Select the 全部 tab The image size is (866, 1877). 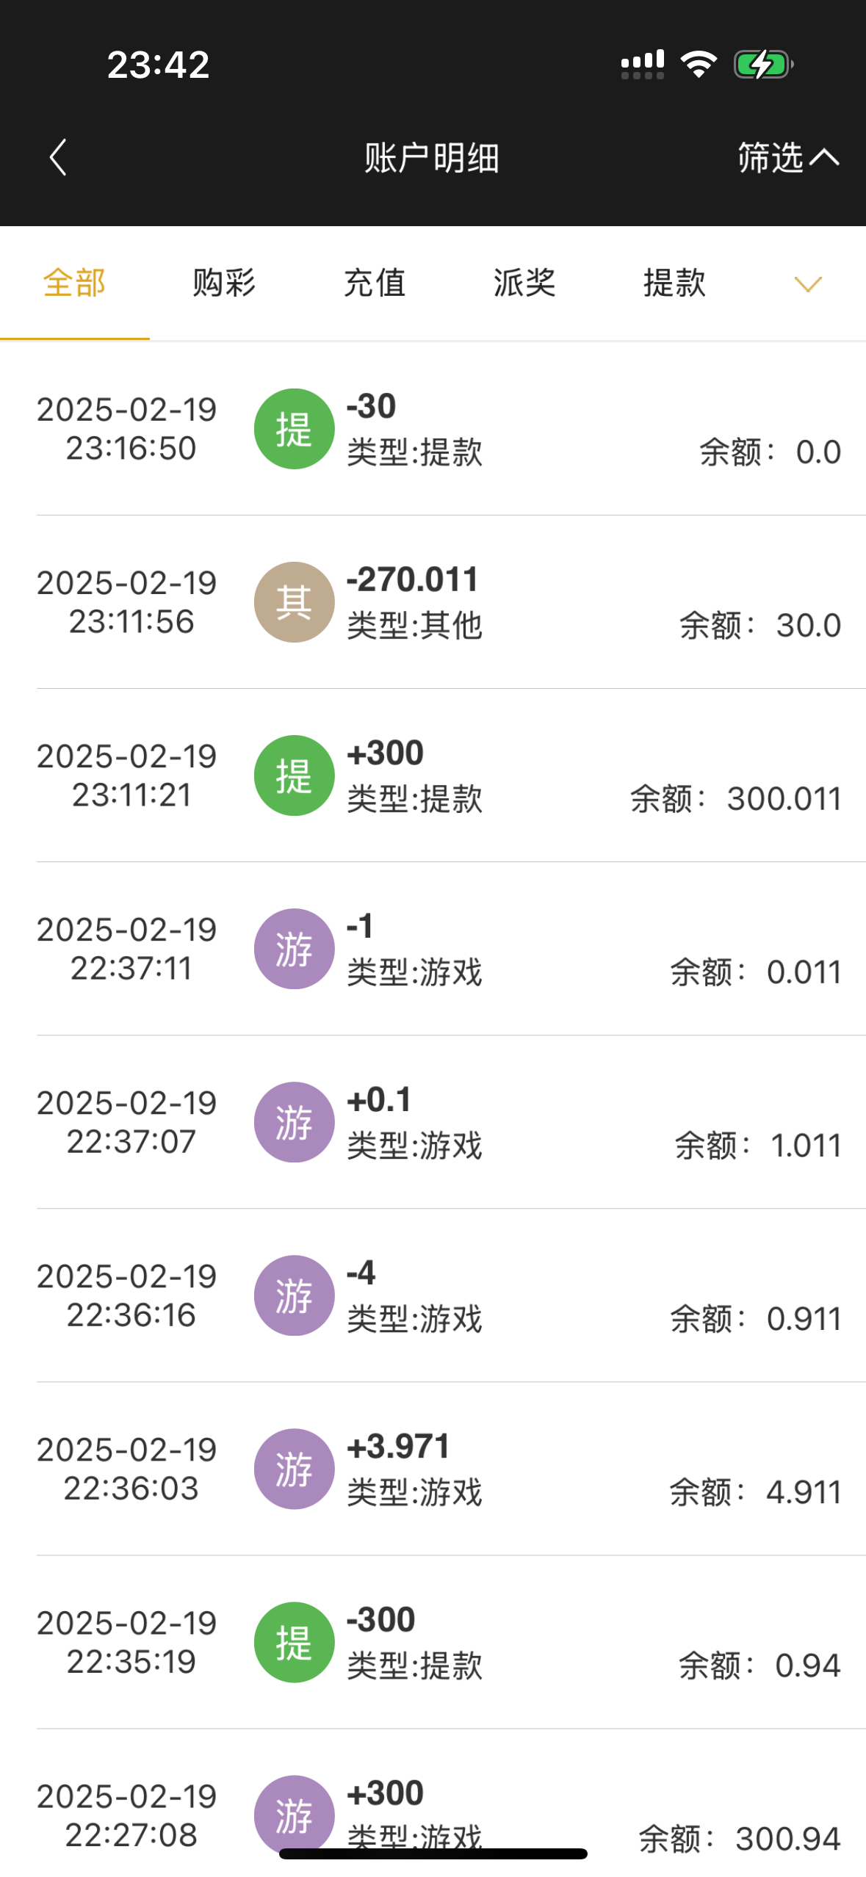point(74,283)
